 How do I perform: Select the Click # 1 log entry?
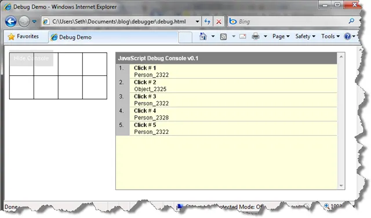click(x=145, y=68)
